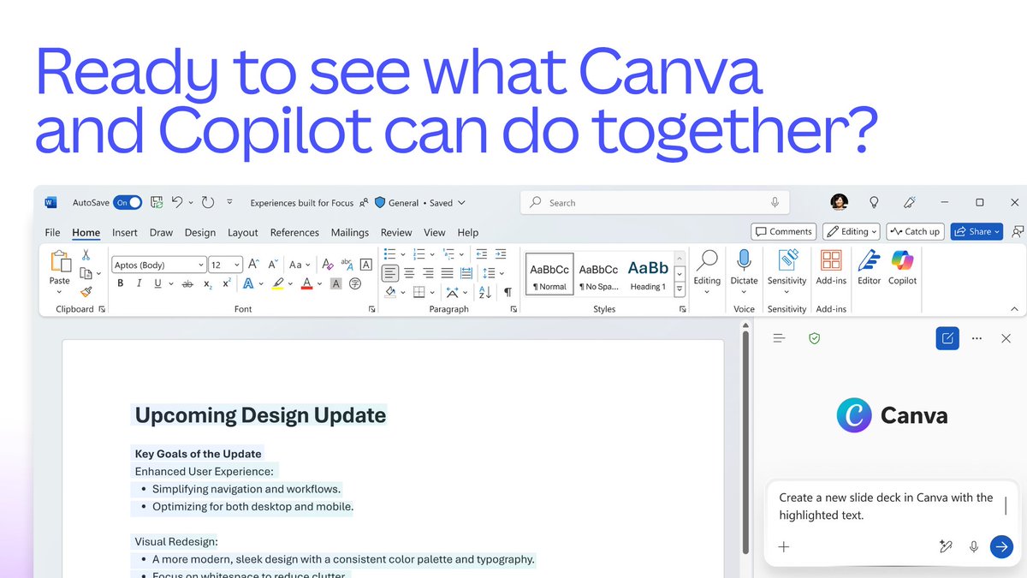Redo the last action

tap(208, 203)
